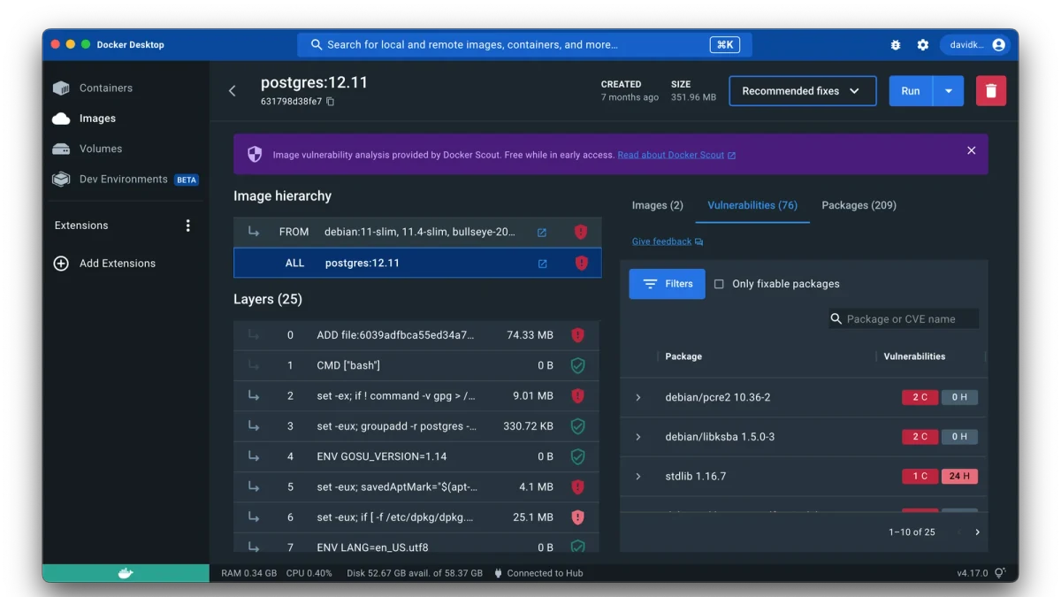1061x597 pixels.
Task: Switch to Images (2) tab
Action: point(658,205)
